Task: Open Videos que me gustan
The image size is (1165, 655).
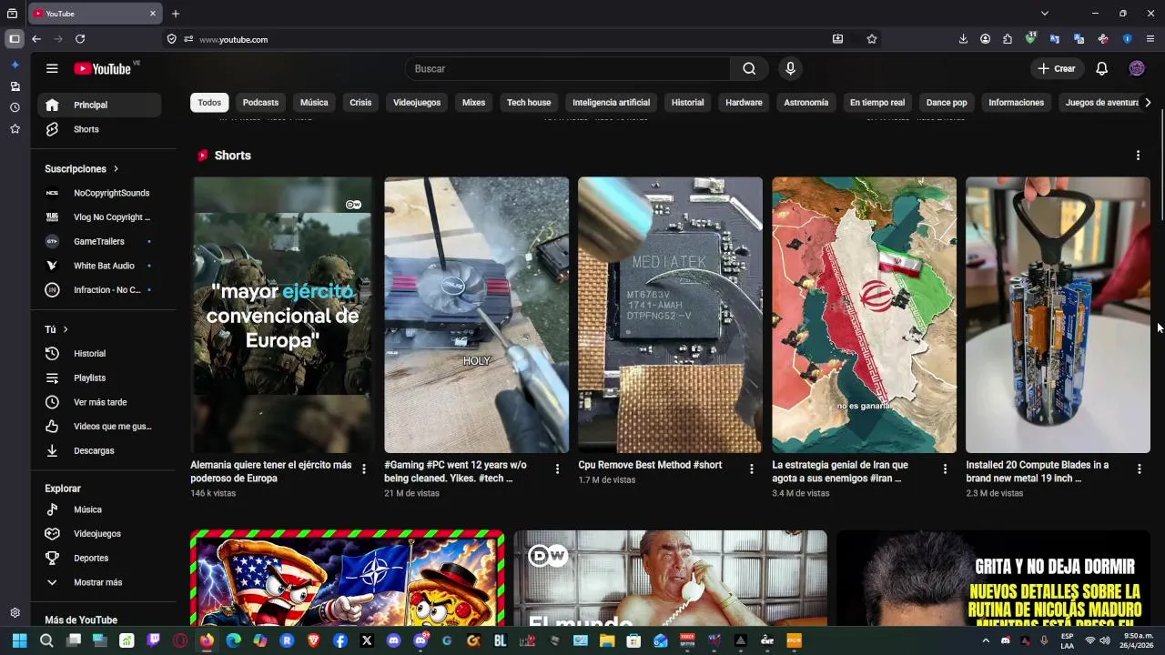Action: 99,426
